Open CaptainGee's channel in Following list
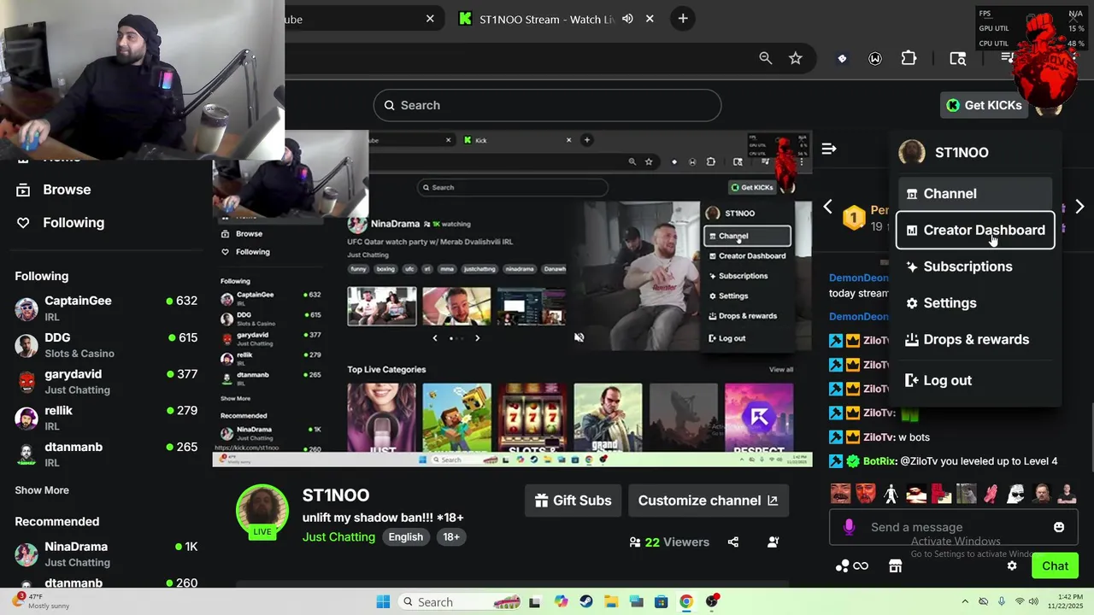Screen dimensions: 1094x615 [x=106, y=308]
